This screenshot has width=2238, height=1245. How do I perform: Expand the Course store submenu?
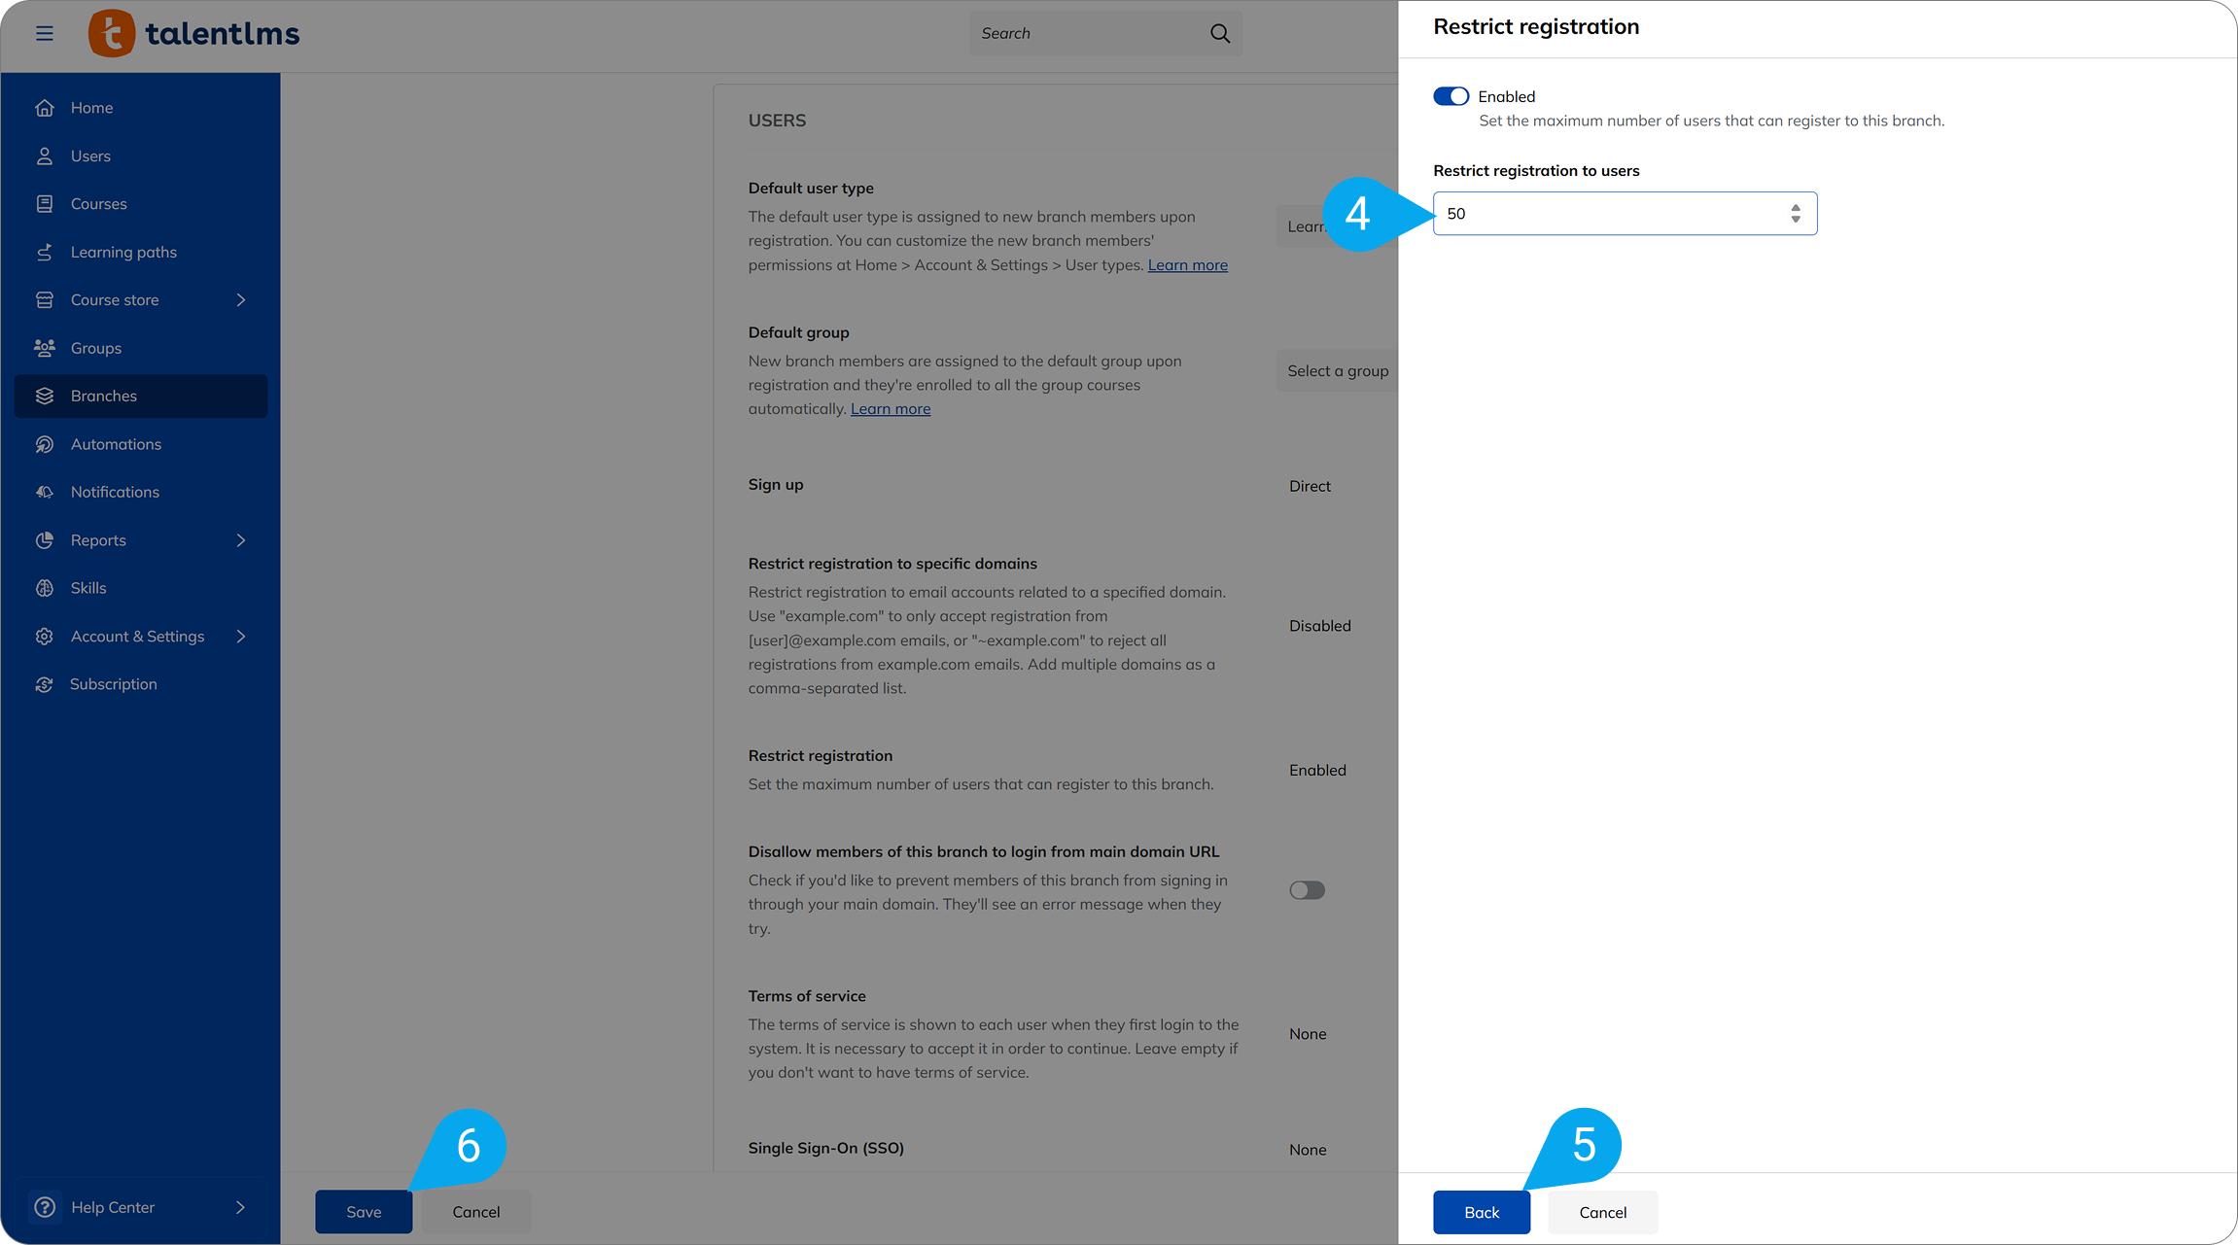point(240,299)
